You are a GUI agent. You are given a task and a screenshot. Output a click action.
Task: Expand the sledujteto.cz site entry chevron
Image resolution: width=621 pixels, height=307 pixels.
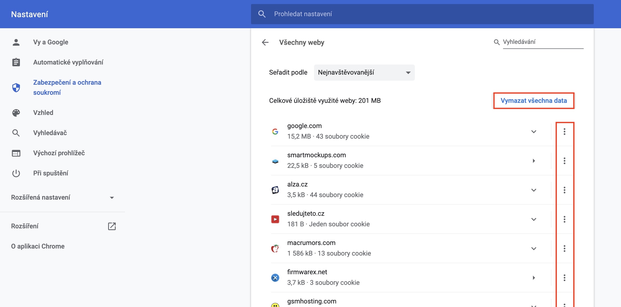pos(534,219)
